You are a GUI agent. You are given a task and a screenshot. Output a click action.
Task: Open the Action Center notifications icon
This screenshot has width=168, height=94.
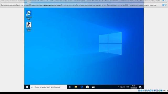140,87
